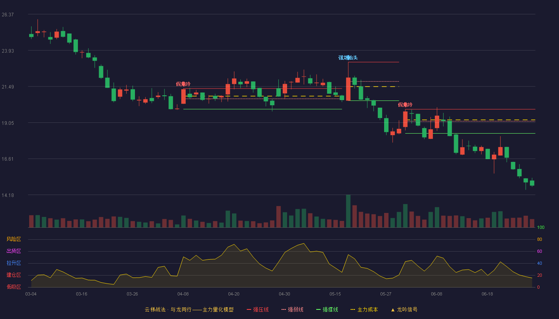The width and height of the screenshot is (559, 319).
Task: Click the 19.05 price axis label
Action: point(8,123)
